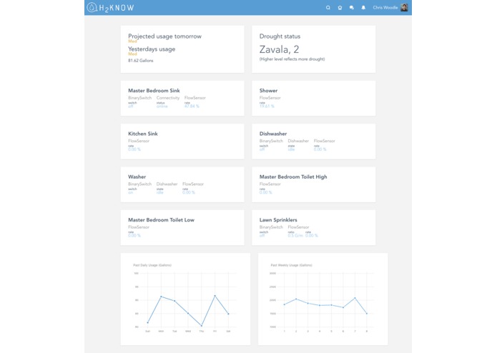Click the Drought status heading
Viewport: 497px width, 353px height.
280,36
